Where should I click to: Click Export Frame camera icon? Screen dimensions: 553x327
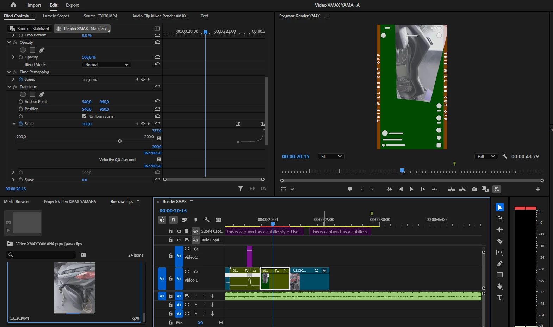(x=474, y=189)
